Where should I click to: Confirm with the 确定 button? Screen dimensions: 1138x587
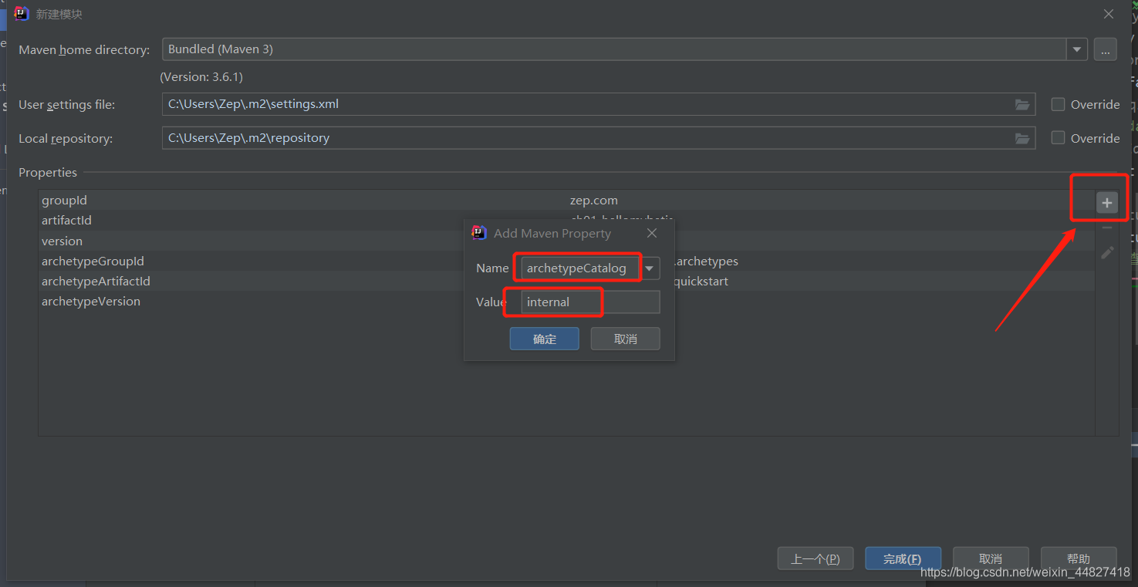point(544,339)
